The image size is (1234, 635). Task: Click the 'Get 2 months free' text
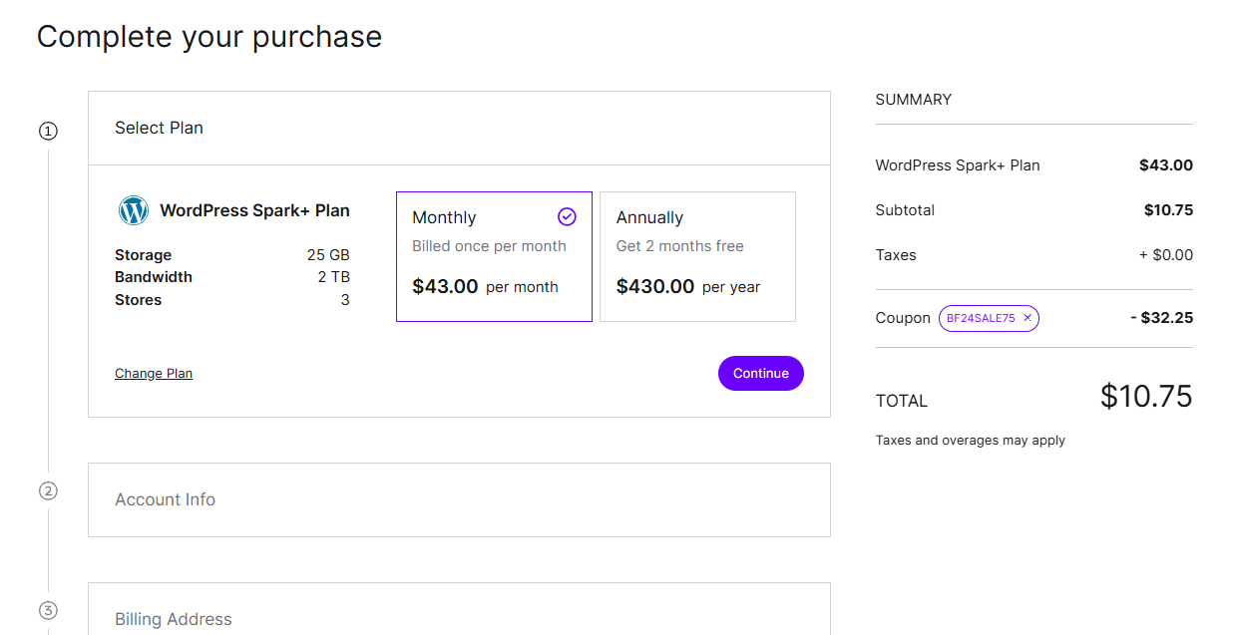680,246
